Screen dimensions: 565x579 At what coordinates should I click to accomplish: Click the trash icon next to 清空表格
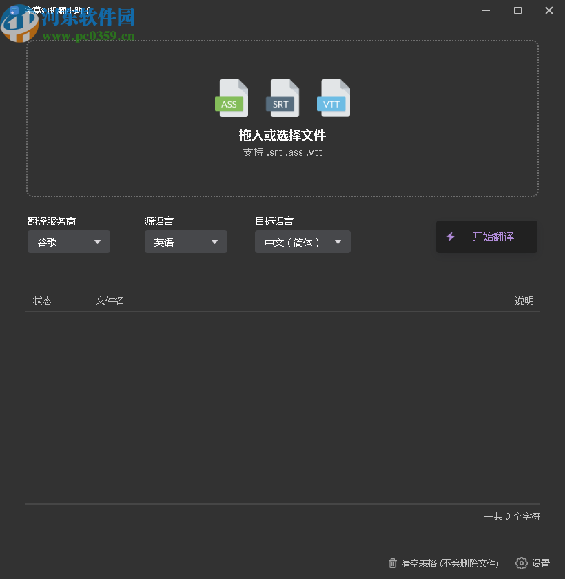pyautogui.click(x=393, y=563)
